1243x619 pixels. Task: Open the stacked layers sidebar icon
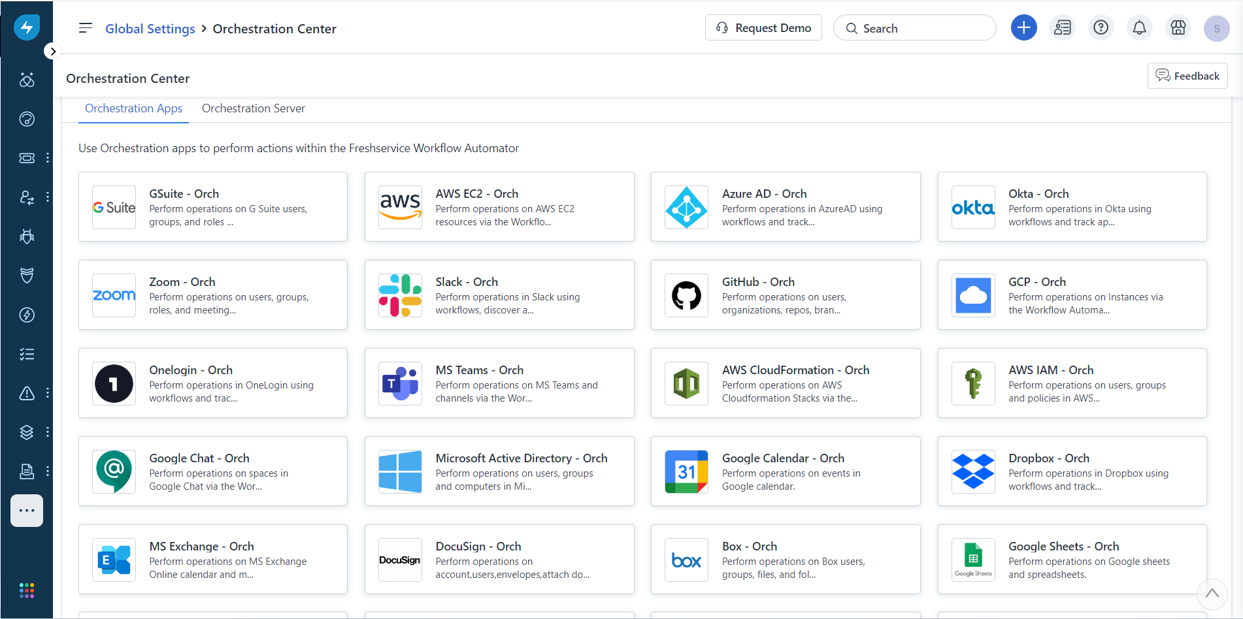[x=27, y=432]
